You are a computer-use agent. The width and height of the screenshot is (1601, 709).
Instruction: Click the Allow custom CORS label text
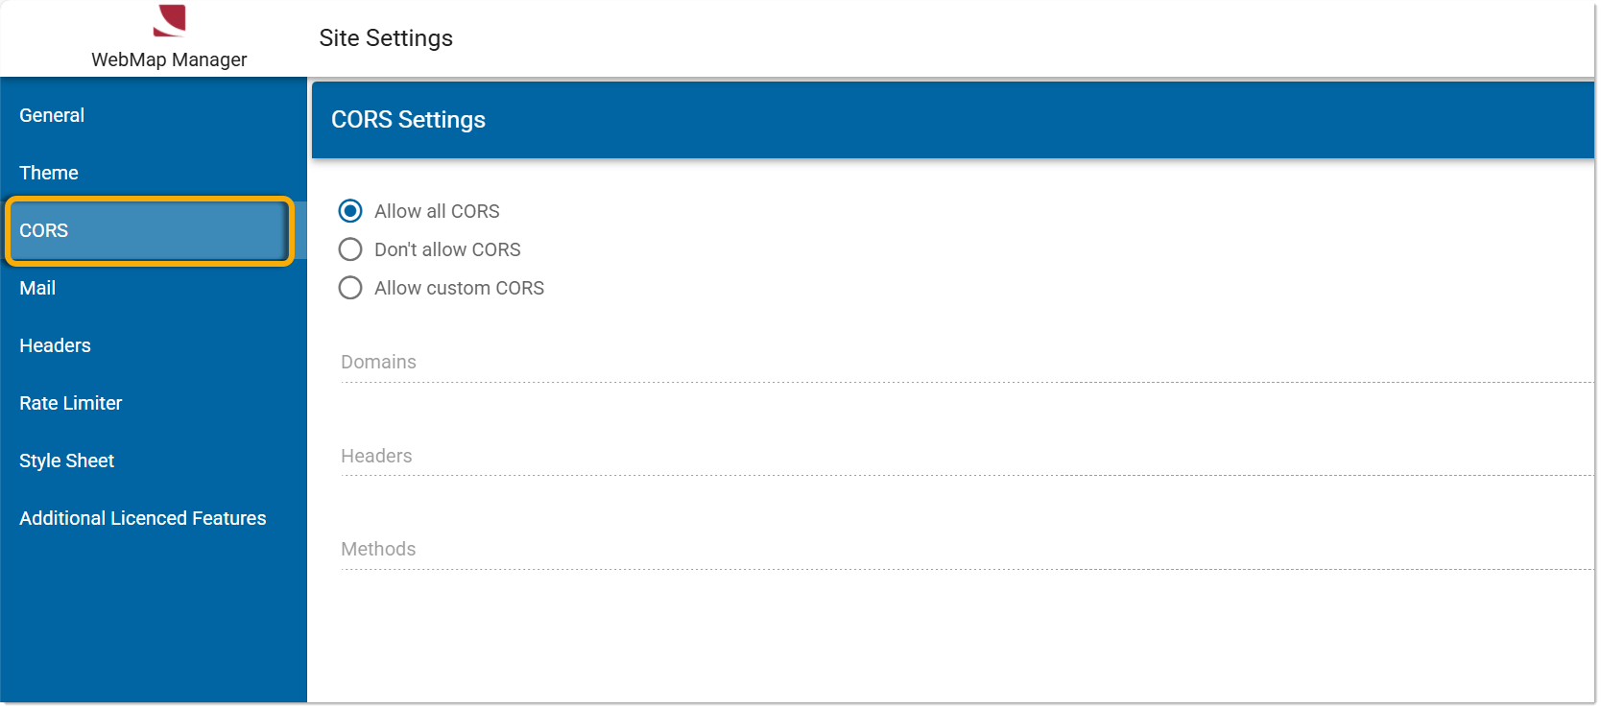pos(459,288)
